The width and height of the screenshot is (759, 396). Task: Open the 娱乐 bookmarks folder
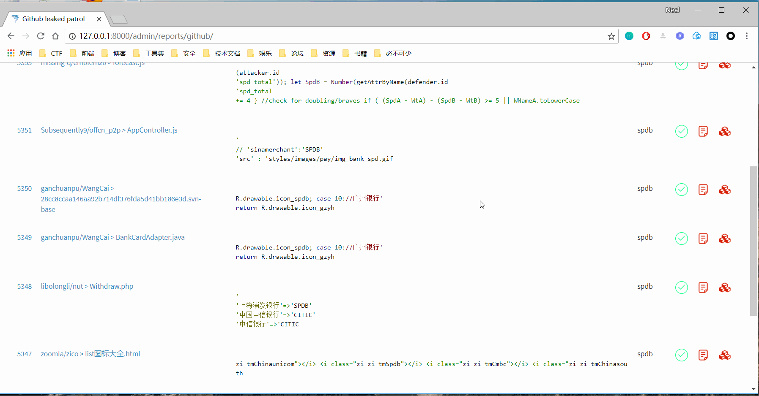[260, 53]
